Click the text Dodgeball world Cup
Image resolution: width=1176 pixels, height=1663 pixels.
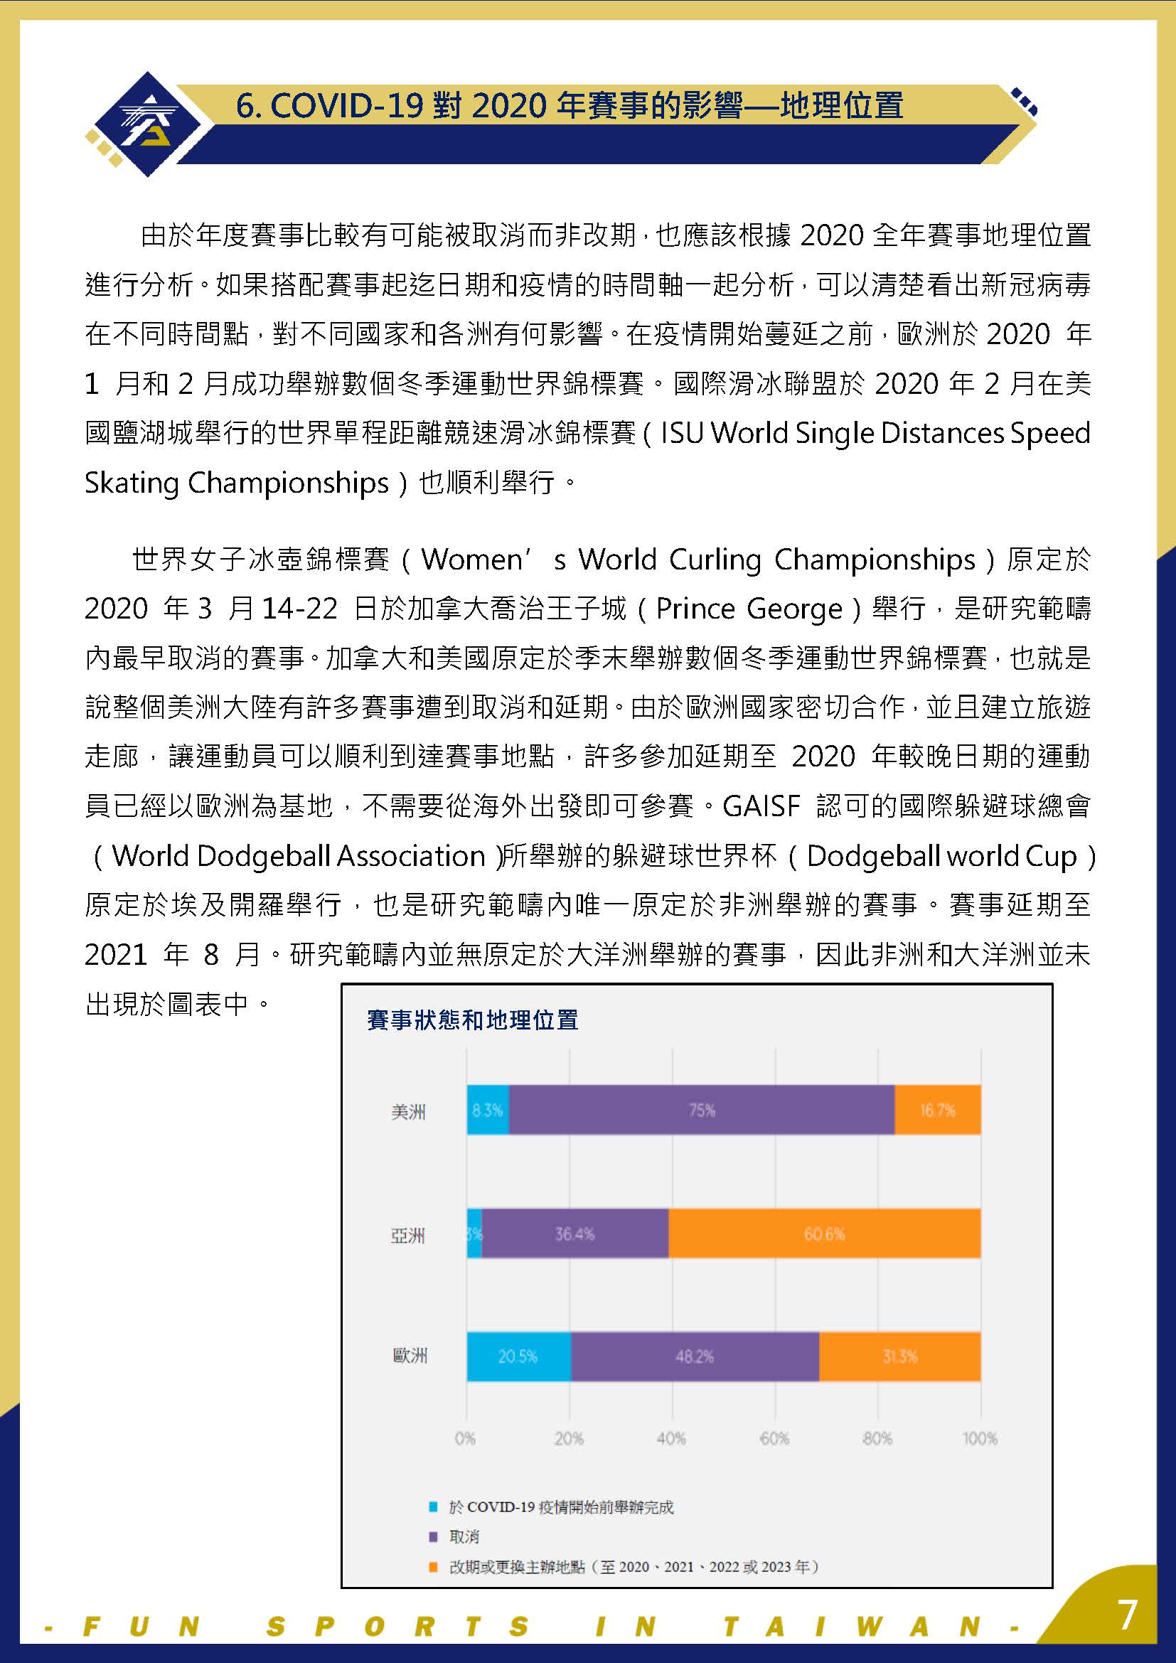click(x=941, y=856)
